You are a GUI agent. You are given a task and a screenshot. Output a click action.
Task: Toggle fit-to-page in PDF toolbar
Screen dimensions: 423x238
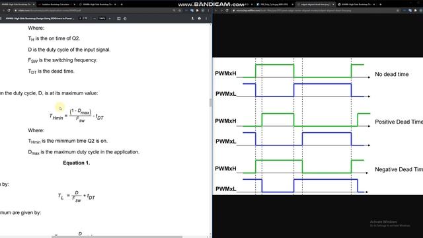[x=119, y=19]
